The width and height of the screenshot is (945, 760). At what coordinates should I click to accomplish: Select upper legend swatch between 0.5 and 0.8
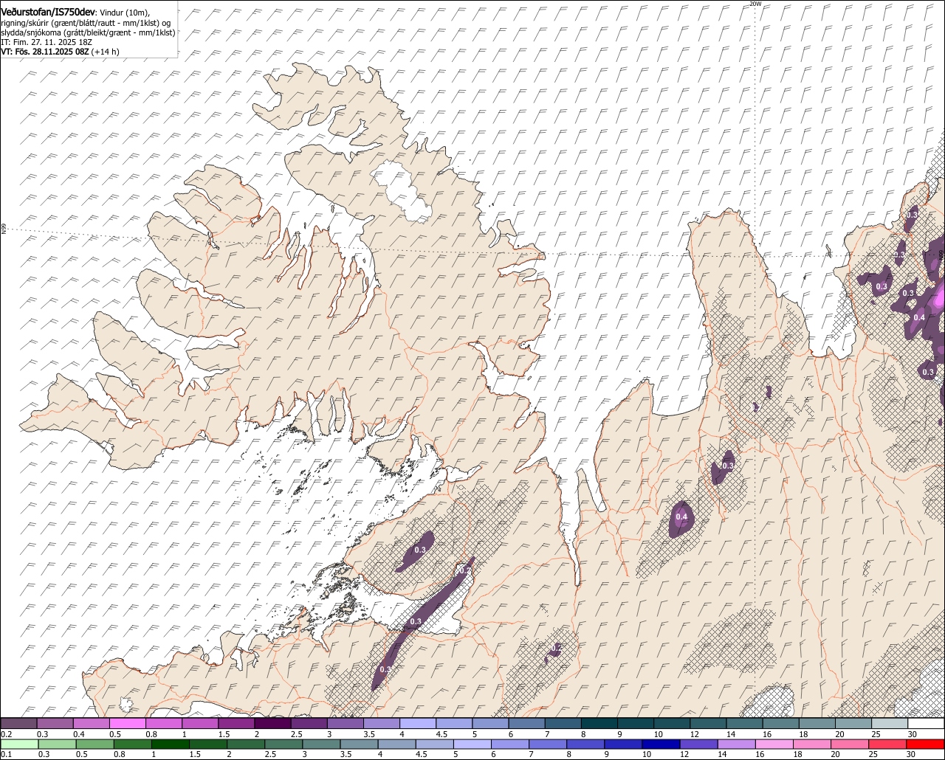tap(127, 724)
